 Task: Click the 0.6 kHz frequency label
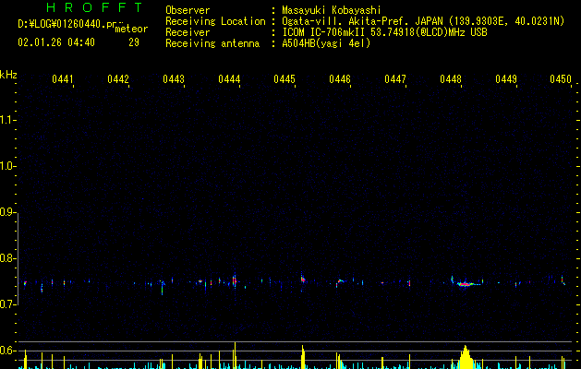(x=7, y=351)
